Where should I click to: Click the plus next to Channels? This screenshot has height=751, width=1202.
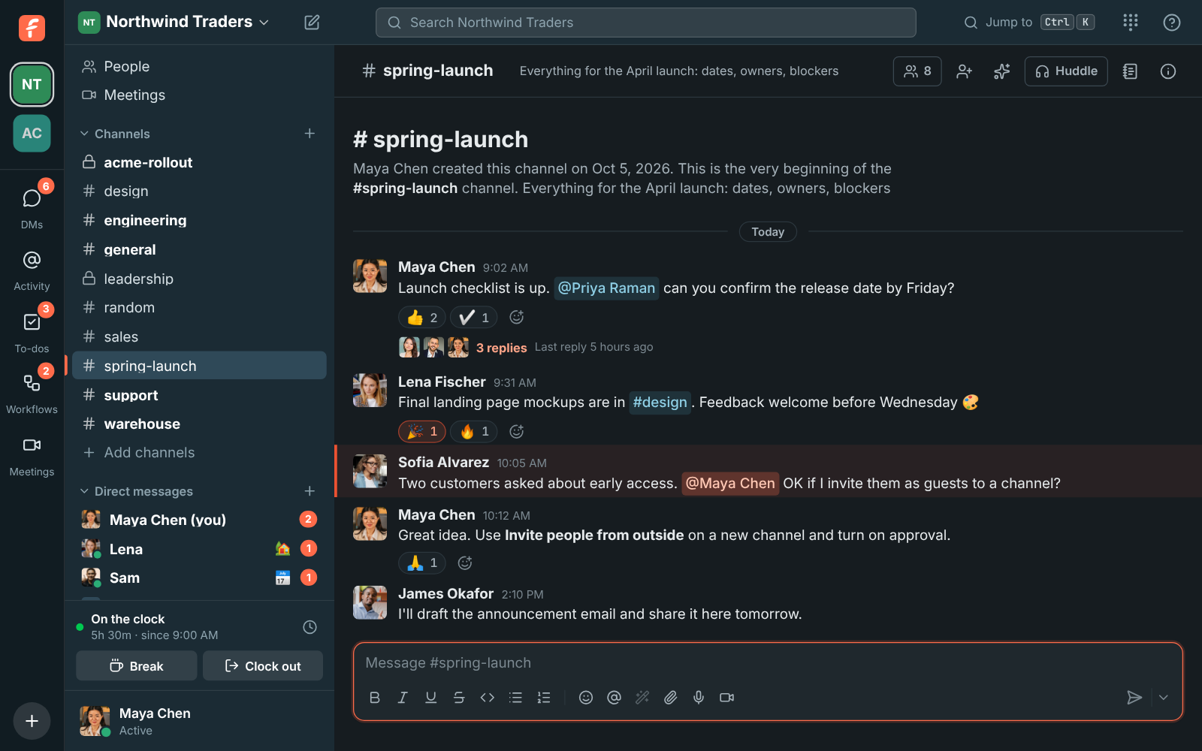pyautogui.click(x=310, y=134)
